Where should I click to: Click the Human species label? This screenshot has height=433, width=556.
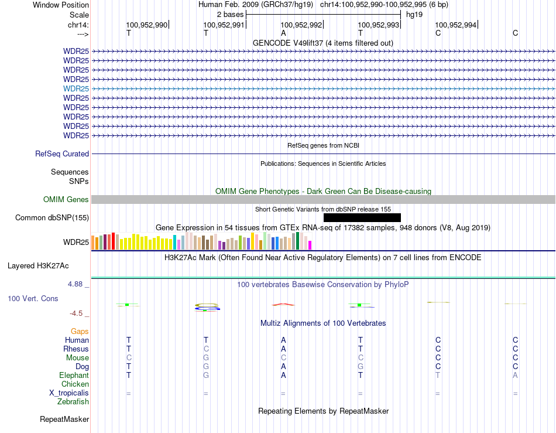point(77,340)
